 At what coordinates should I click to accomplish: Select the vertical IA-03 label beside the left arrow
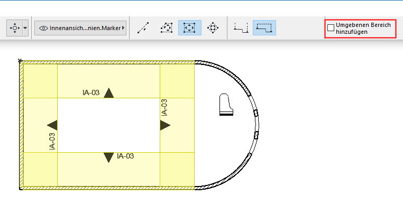pos(52,141)
